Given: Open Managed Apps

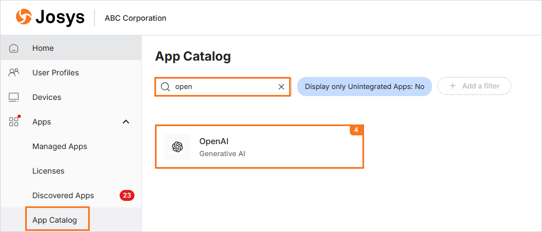Looking at the screenshot, I should pos(71,146).
